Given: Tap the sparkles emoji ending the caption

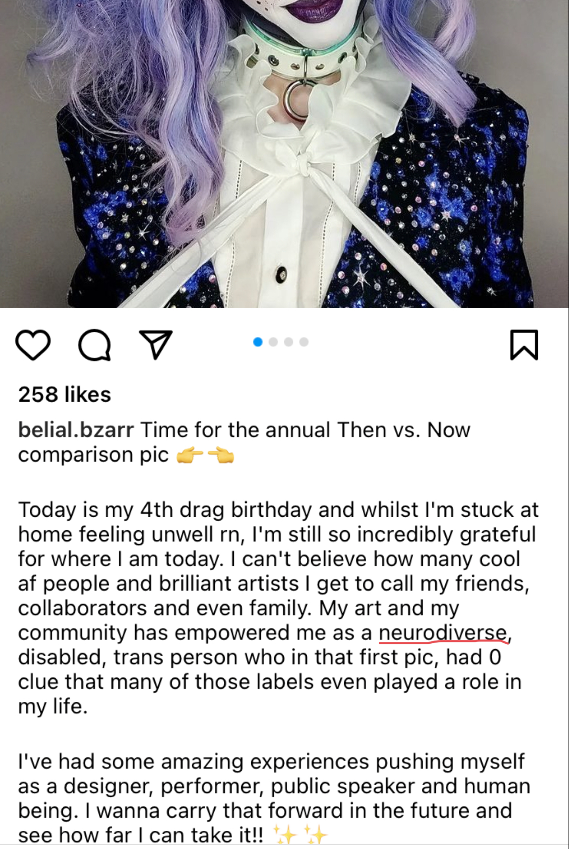Looking at the screenshot, I should point(300,834).
